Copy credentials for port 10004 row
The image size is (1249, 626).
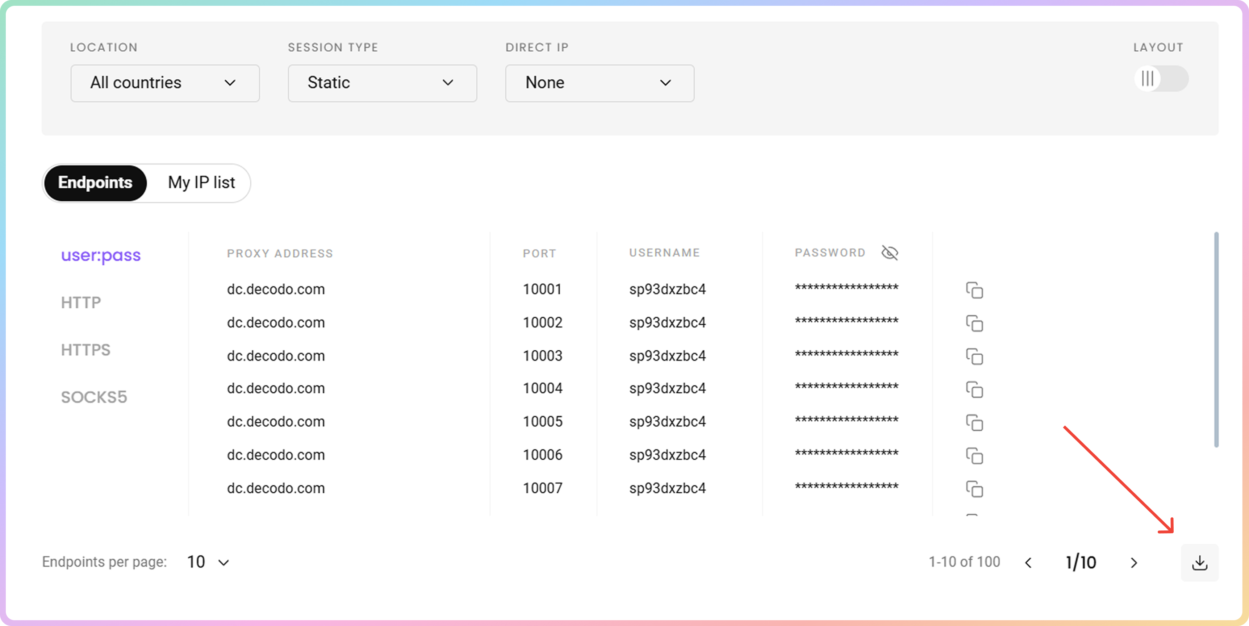pyautogui.click(x=974, y=389)
